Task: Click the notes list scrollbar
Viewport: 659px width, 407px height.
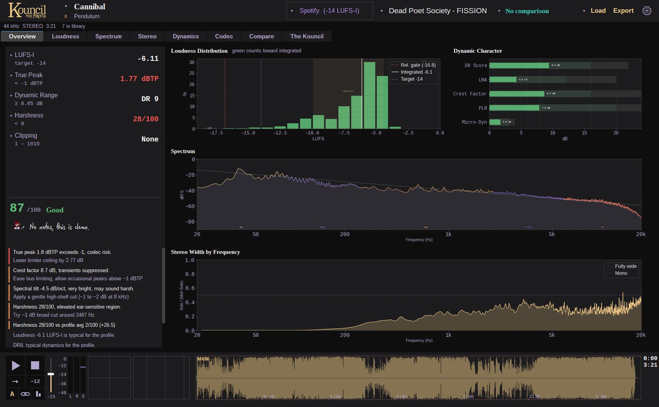Action: 164,285
